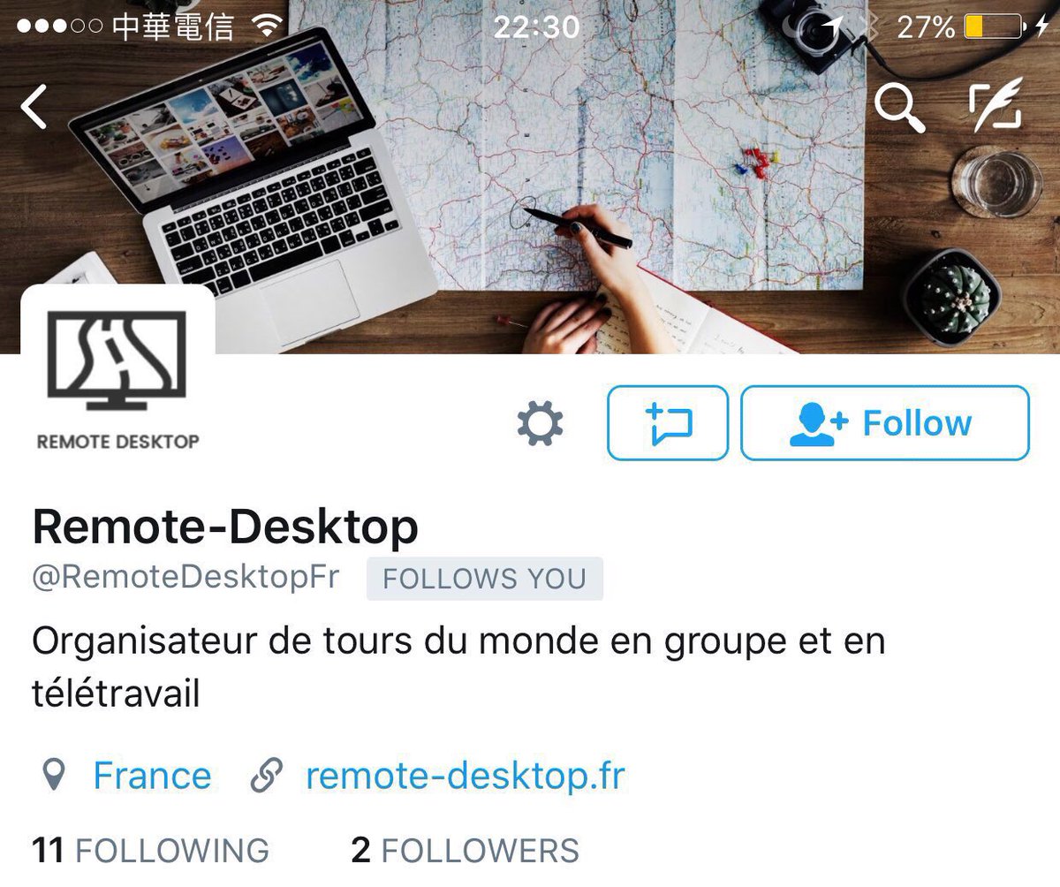Open the remote-desktop.fr website link
The height and width of the screenshot is (887, 1060).
tap(465, 776)
